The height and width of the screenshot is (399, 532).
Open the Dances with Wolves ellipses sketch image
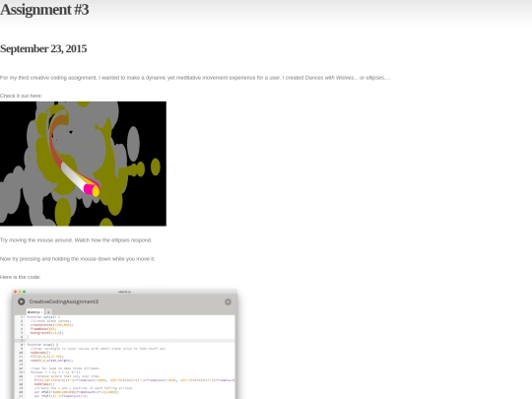83,164
